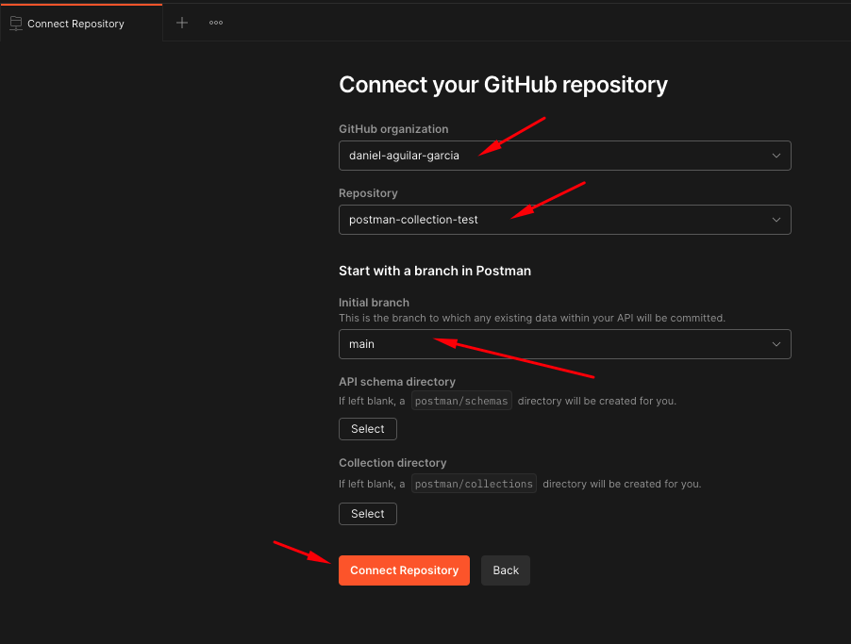
Task: Select the API schema directory
Action: (367, 429)
